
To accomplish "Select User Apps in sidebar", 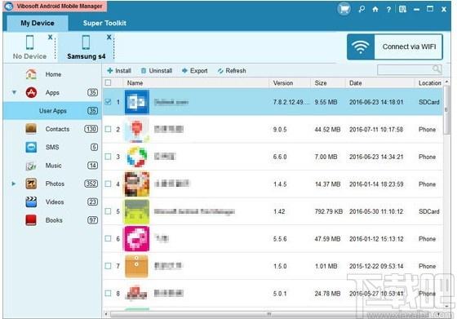I will (52, 111).
